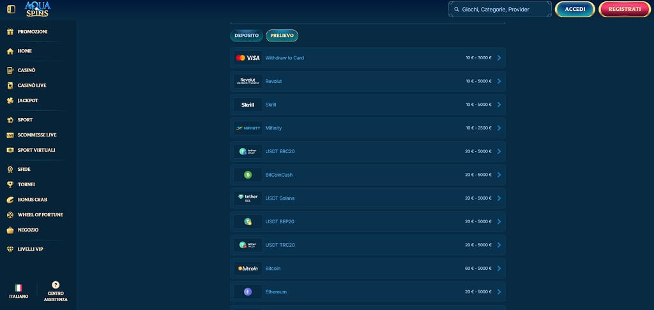Expand the Revolut row chevron
The height and width of the screenshot is (310, 654).
tap(499, 81)
